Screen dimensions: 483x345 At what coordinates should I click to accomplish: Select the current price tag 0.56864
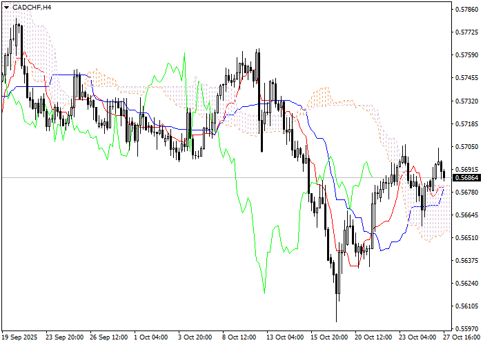(x=467, y=178)
